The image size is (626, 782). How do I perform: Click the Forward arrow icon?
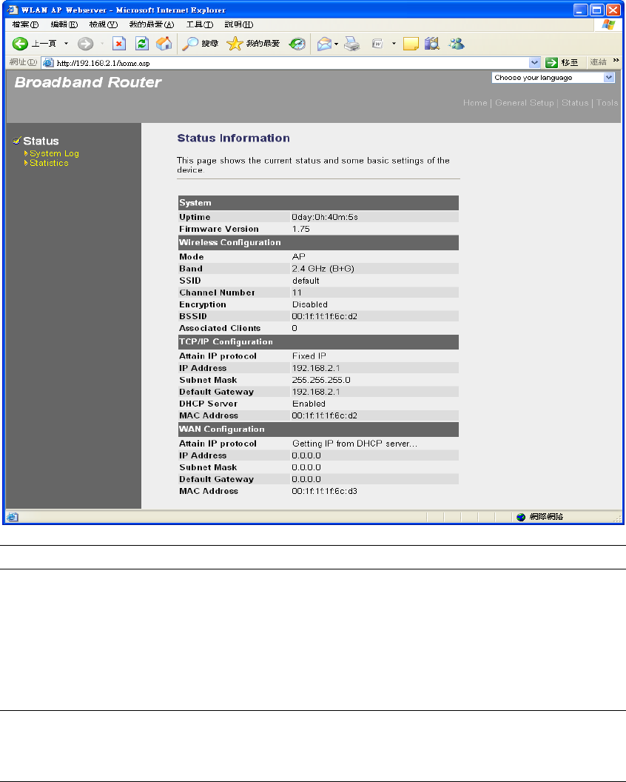tap(85, 44)
